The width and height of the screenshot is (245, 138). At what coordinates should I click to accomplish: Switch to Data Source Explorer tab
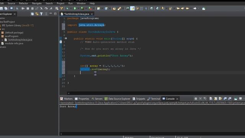click(117, 99)
